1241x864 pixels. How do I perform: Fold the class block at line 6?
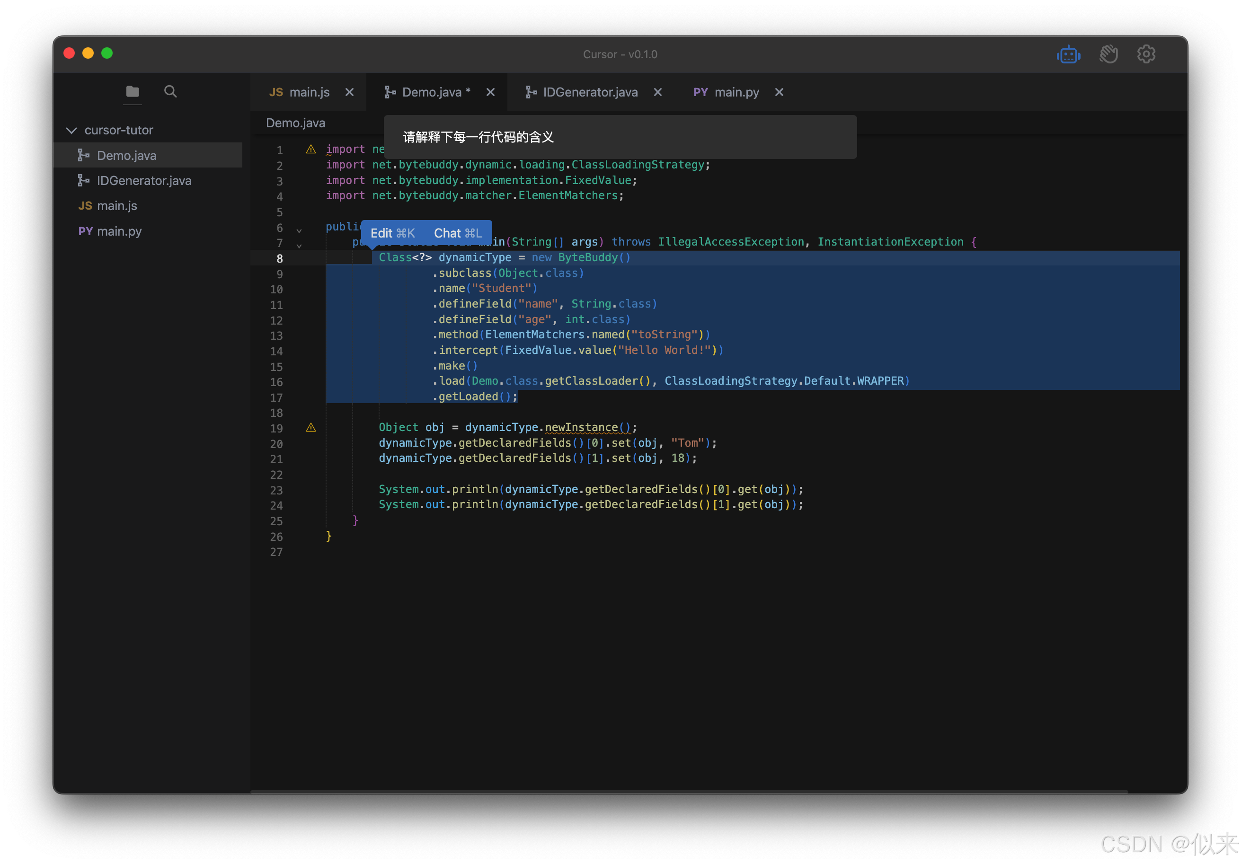click(299, 231)
